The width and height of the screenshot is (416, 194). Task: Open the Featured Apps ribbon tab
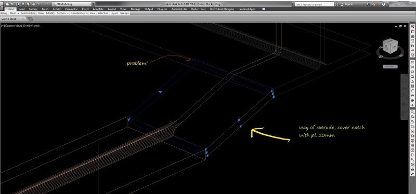[x=246, y=9]
